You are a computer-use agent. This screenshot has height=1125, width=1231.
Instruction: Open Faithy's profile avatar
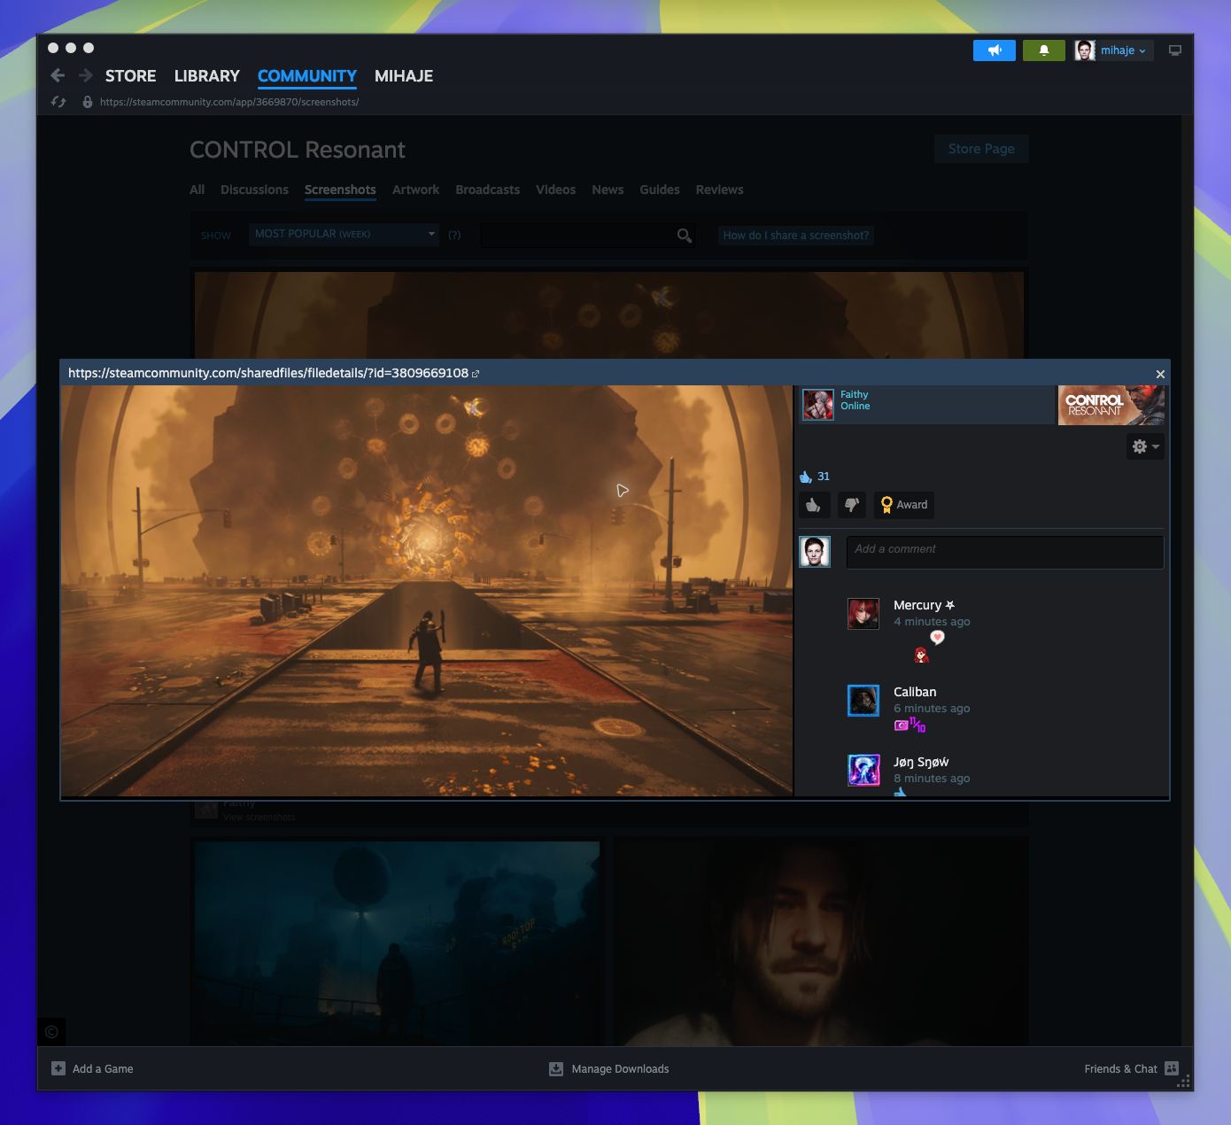click(x=818, y=405)
